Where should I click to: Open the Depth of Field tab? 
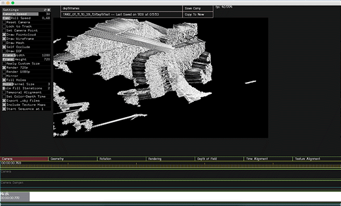219,159
